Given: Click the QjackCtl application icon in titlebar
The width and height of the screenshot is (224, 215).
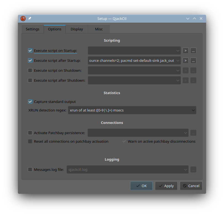Looking at the screenshot, I should coord(23,18).
